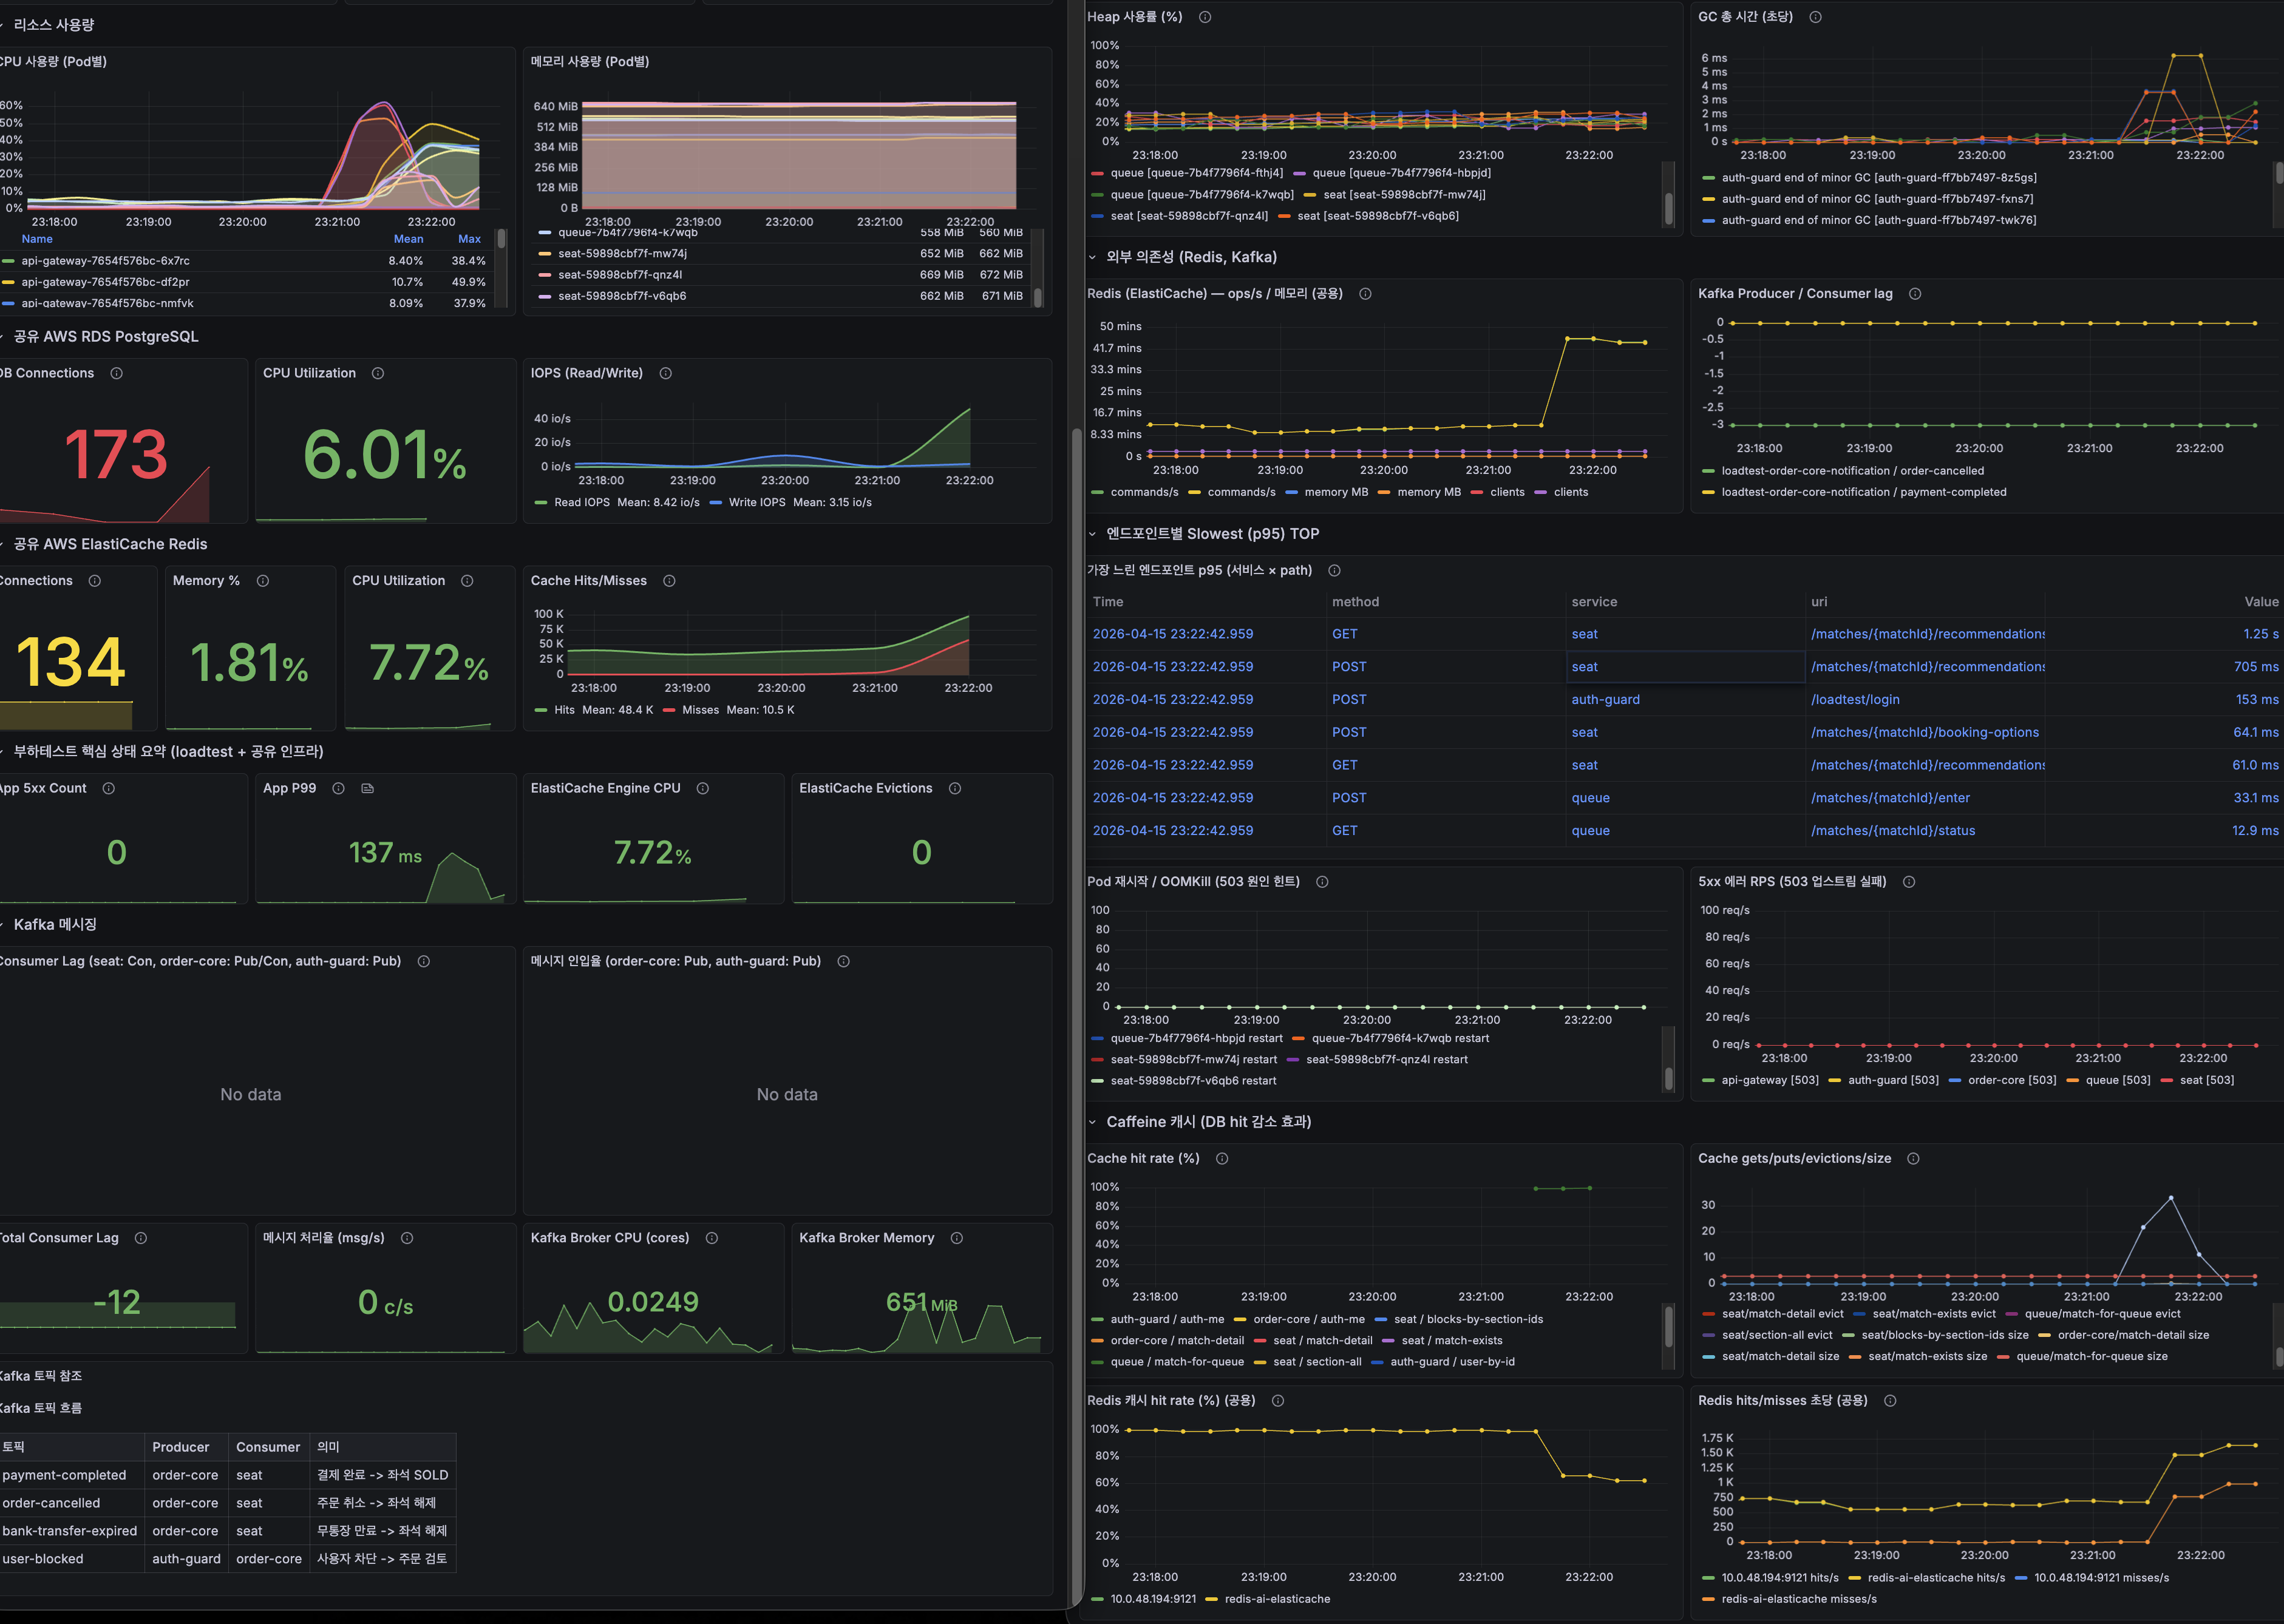The height and width of the screenshot is (1624, 2284).
Task: Click info icon next to ElastiCache Evictions
Action: [954, 789]
